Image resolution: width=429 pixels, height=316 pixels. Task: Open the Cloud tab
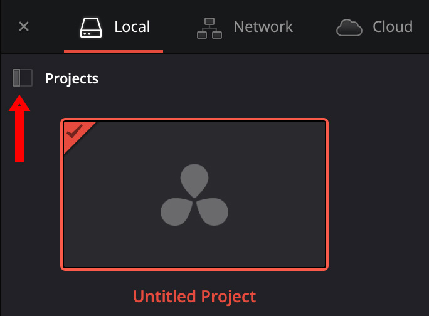pyautogui.click(x=393, y=27)
